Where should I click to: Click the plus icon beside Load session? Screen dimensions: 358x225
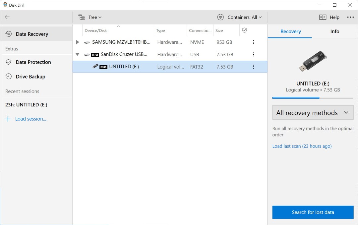(x=8, y=119)
